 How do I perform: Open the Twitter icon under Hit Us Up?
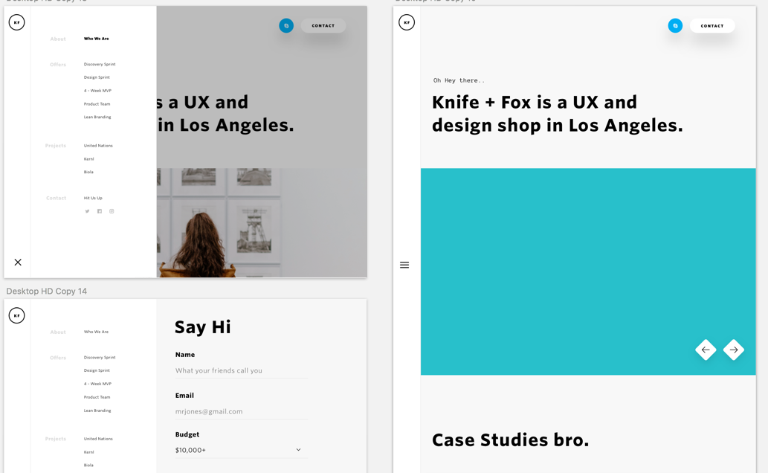click(x=87, y=211)
